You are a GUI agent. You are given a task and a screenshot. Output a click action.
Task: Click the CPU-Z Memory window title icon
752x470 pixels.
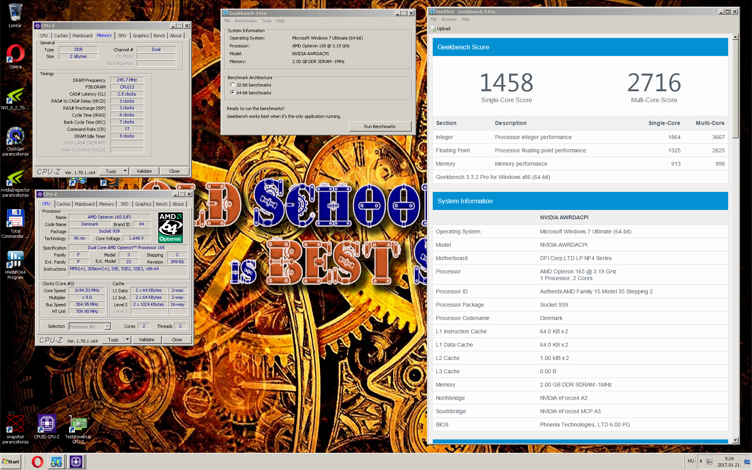[38, 26]
